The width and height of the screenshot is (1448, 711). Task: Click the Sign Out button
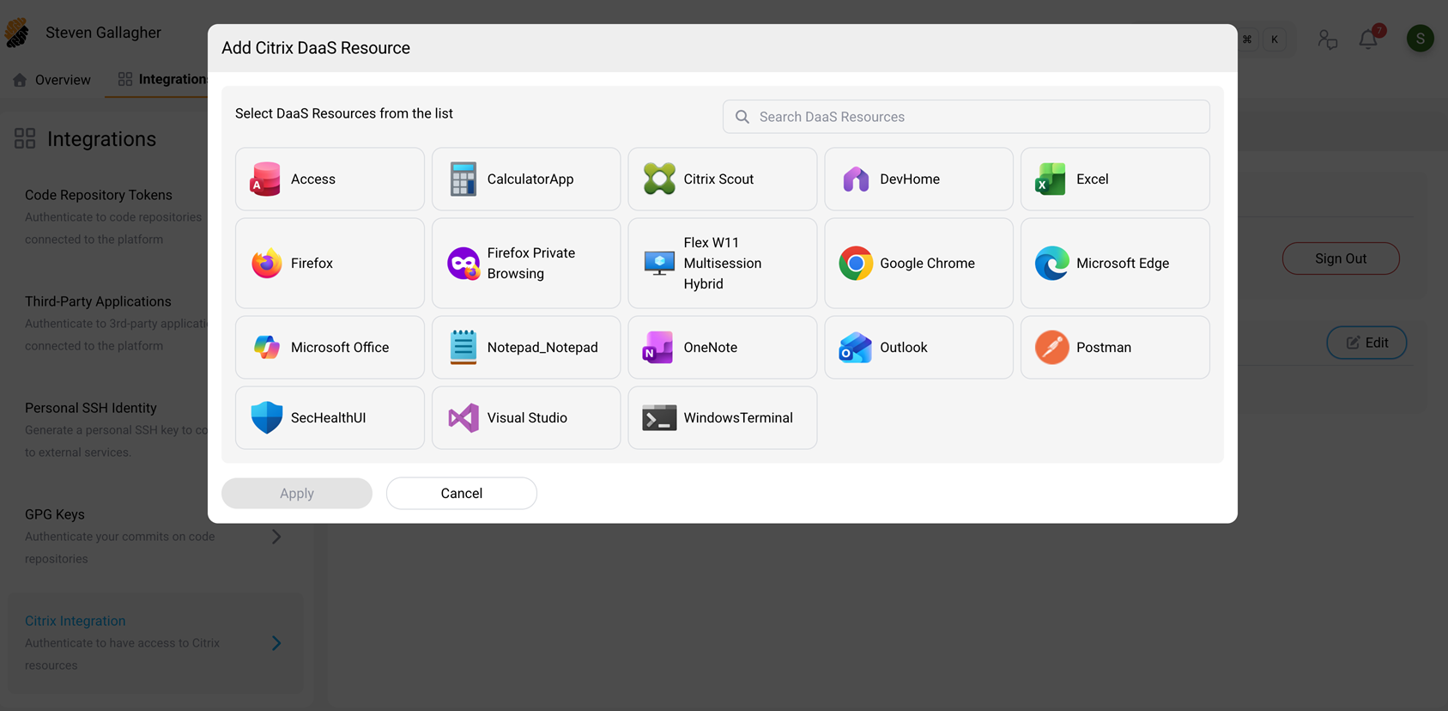click(1341, 258)
